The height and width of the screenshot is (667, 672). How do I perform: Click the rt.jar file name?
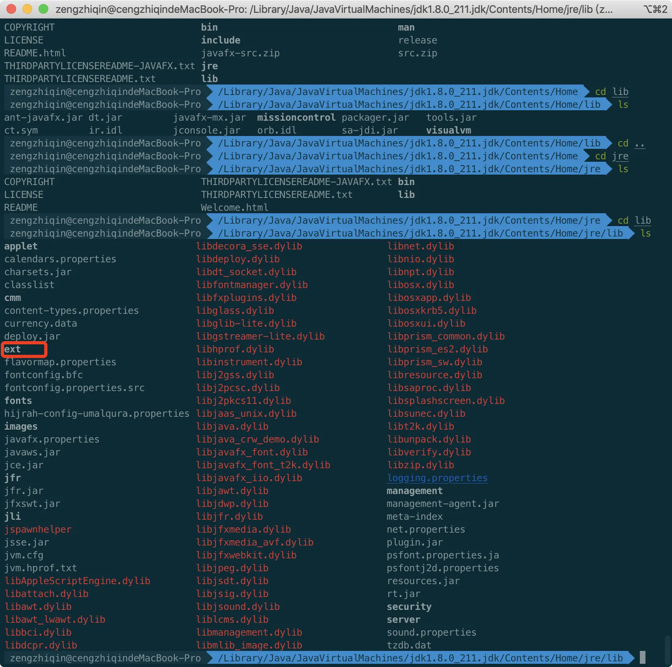coord(404,594)
